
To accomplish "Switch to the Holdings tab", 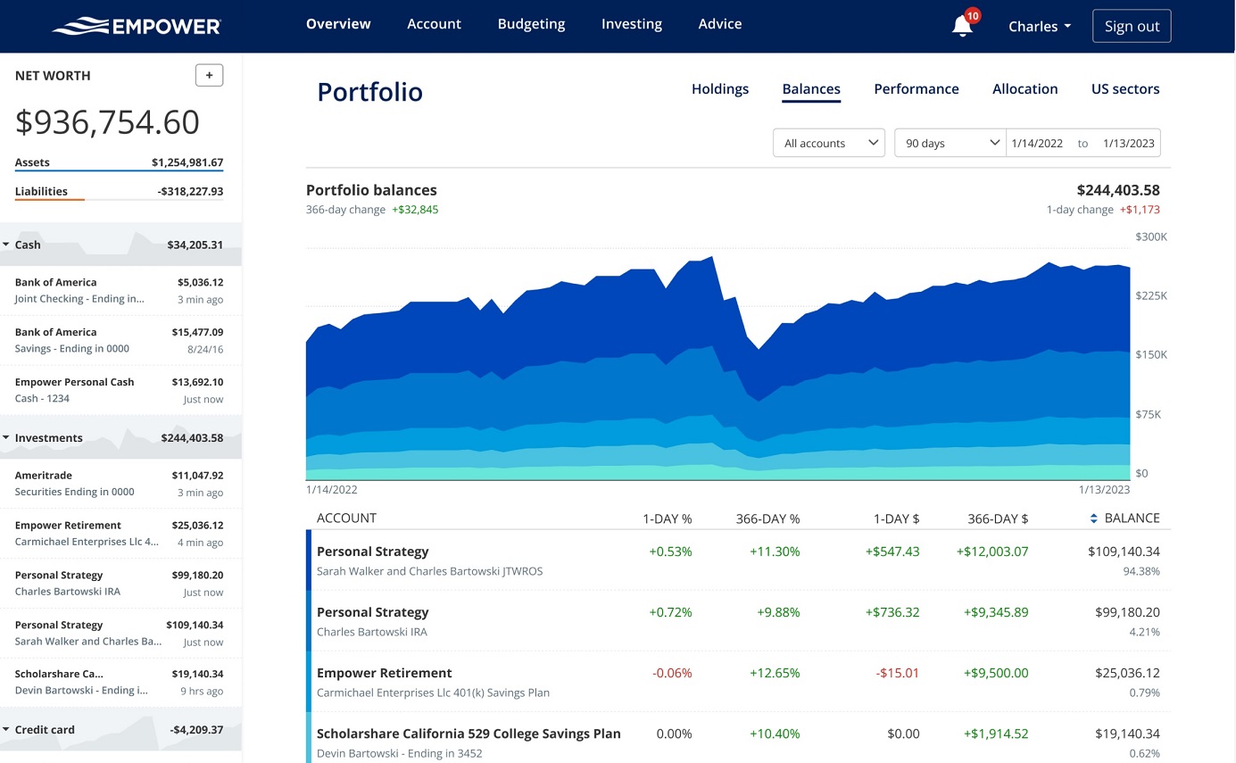I will (x=720, y=89).
